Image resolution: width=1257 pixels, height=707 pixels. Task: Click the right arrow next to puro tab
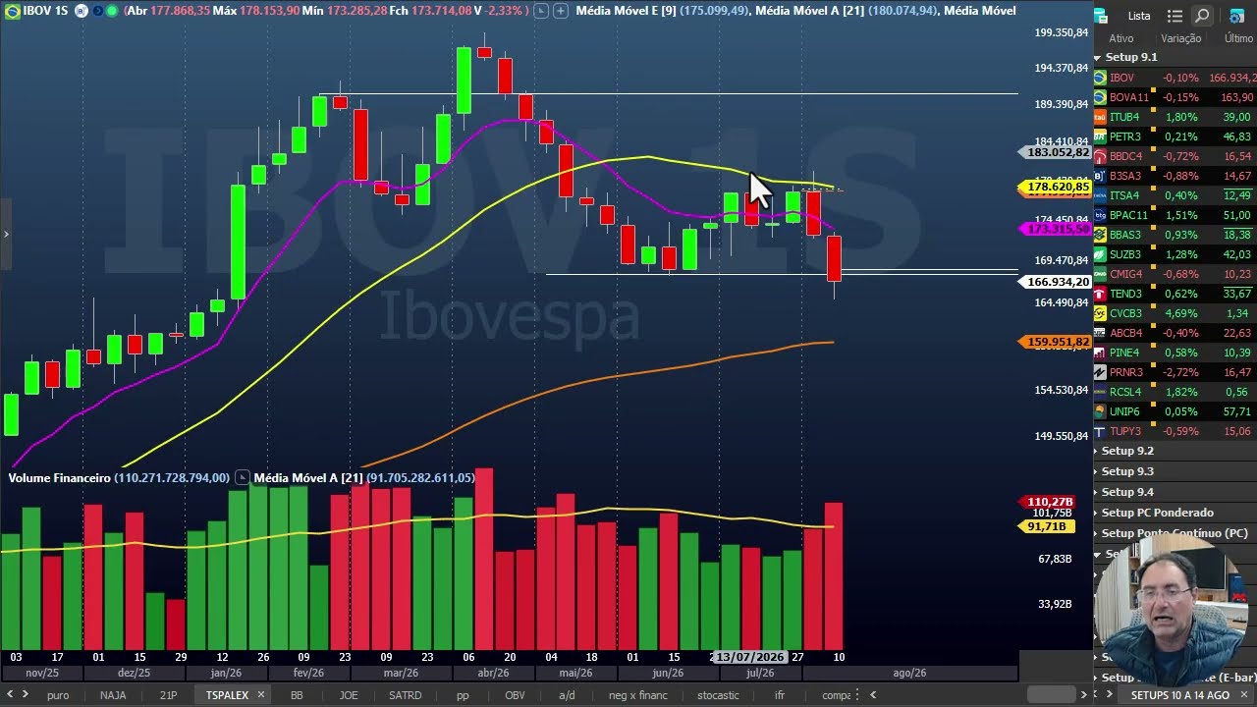click(25, 695)
